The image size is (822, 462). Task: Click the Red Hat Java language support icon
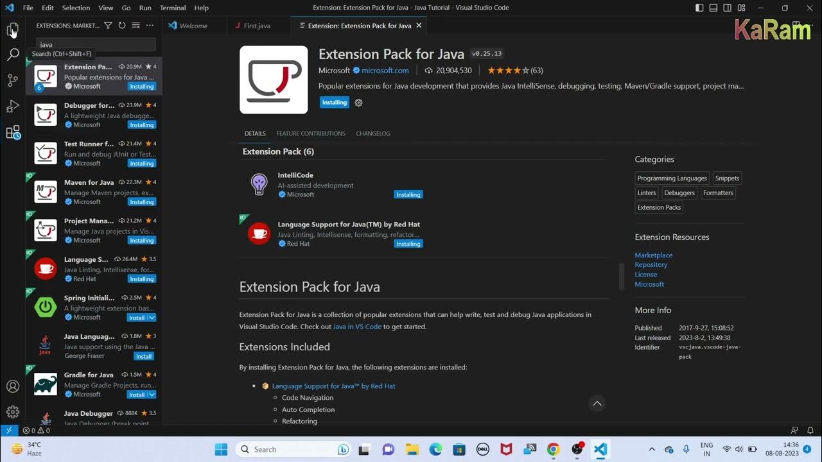[259, 234]
